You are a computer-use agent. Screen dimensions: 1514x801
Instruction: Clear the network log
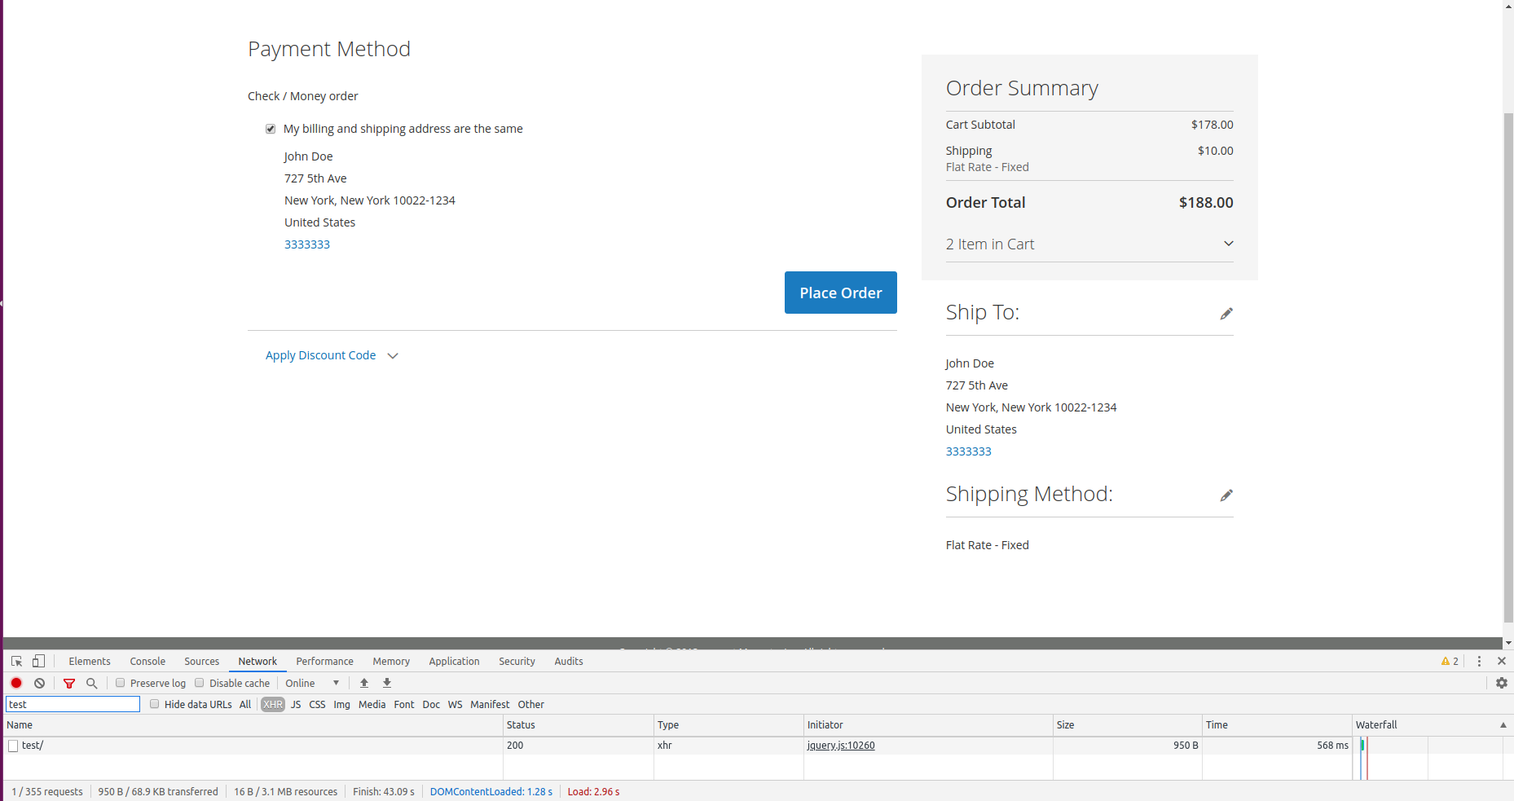tap(39, 683)
